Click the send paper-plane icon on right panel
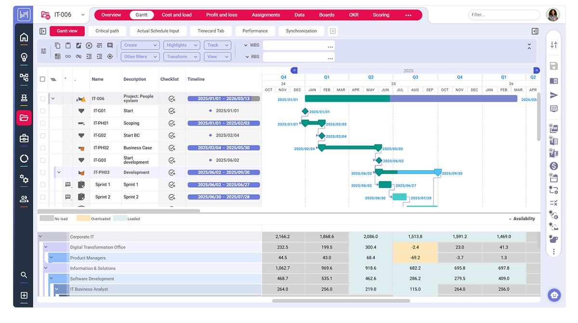The height and width of the screenshot is (323, 578). 554,95
